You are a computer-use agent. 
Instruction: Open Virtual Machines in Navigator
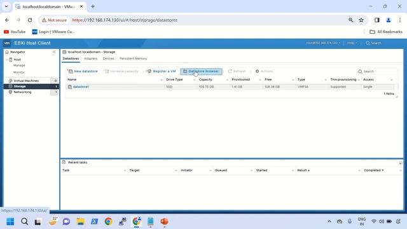[26, 81]
